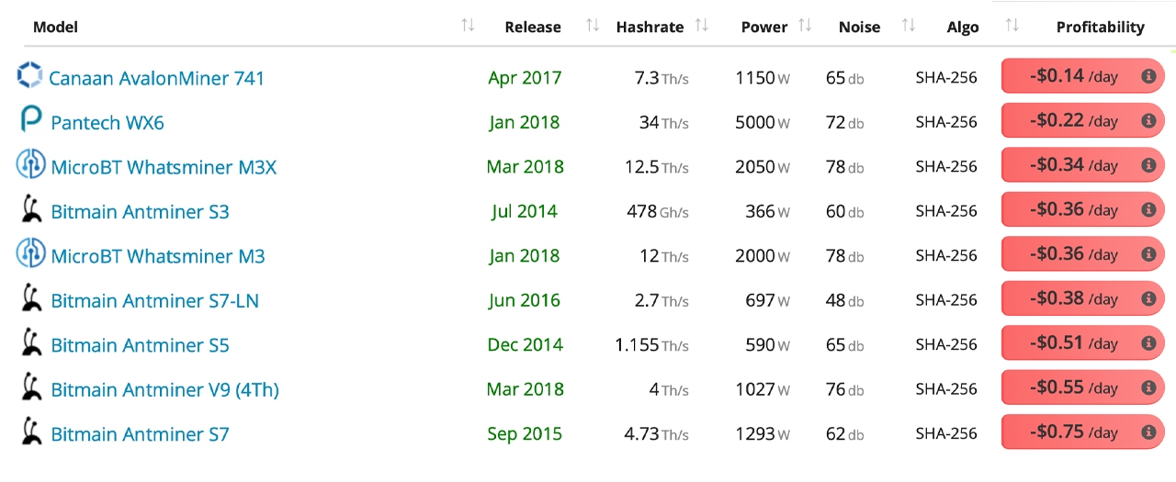Open Bitmain Antminer V9 (4Th) link
The image size is (1176, 482).
pos(165,389)
